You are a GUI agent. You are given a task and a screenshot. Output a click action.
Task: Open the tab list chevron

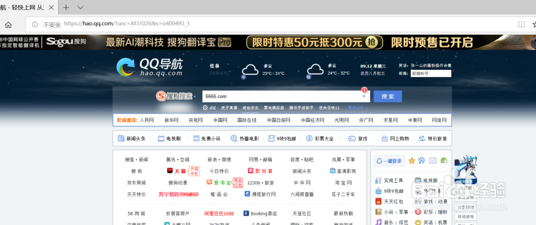81,7
